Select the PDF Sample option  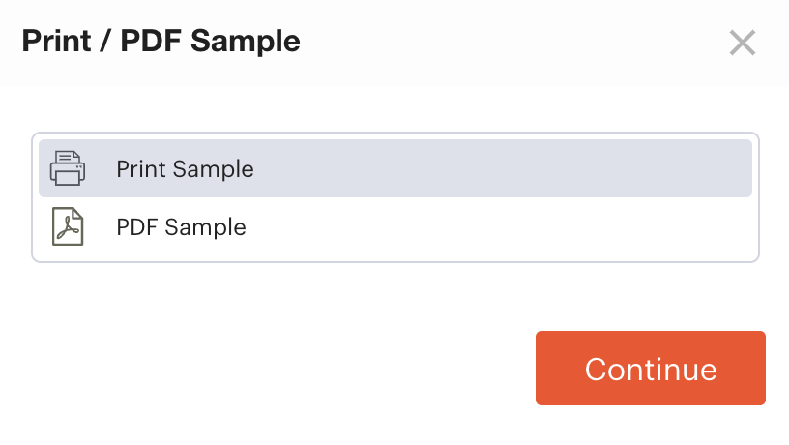click(x=395, y=226)
